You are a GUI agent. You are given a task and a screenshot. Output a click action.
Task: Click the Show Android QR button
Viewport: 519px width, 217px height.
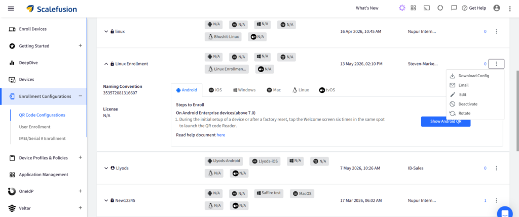pos(446,121)
